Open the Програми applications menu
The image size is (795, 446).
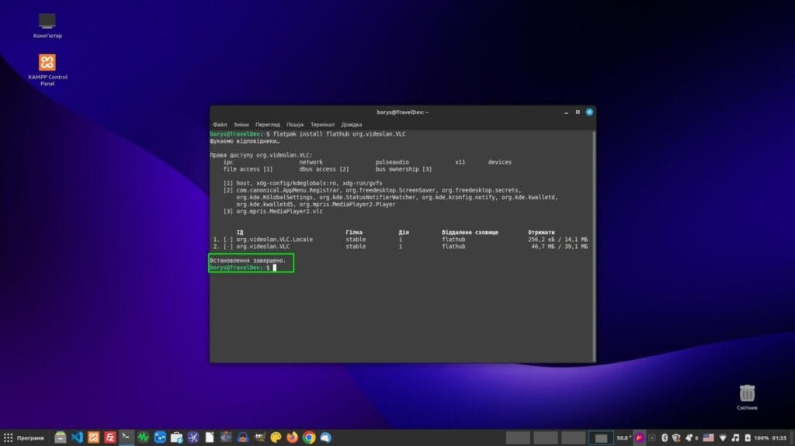[24, 437]
